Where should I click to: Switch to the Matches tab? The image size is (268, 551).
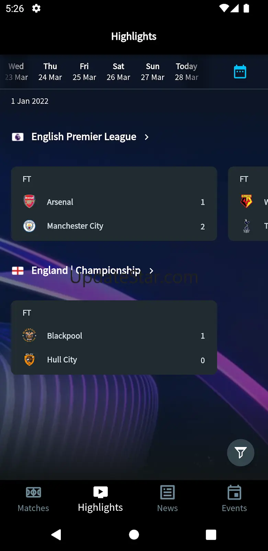click(33, 499)
